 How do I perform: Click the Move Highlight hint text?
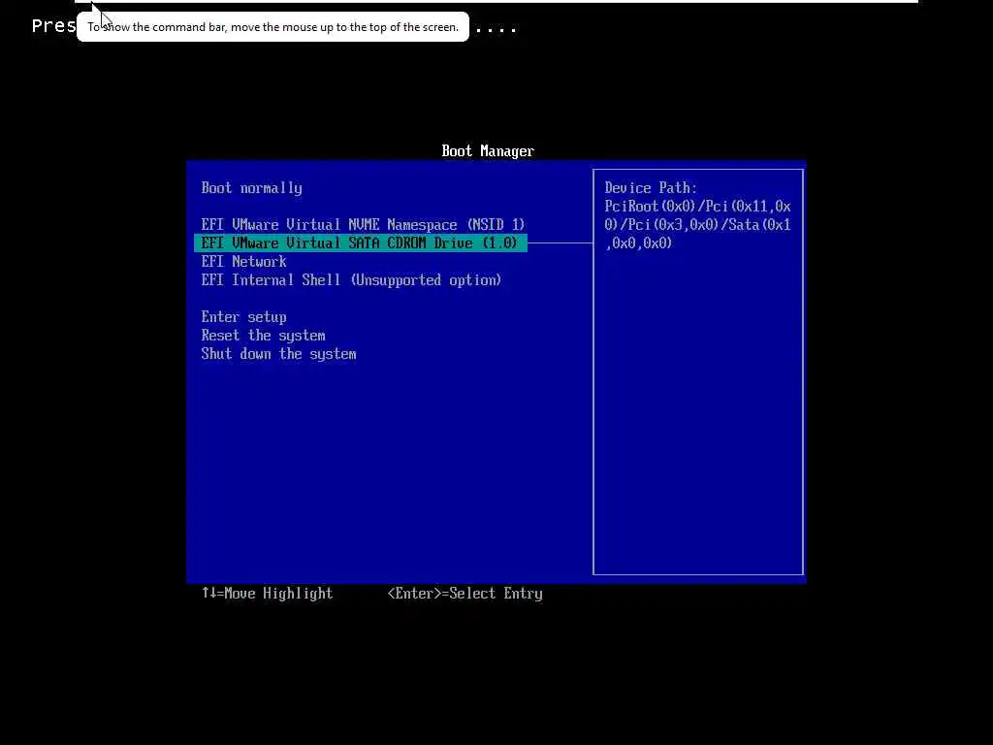point(268,594)
